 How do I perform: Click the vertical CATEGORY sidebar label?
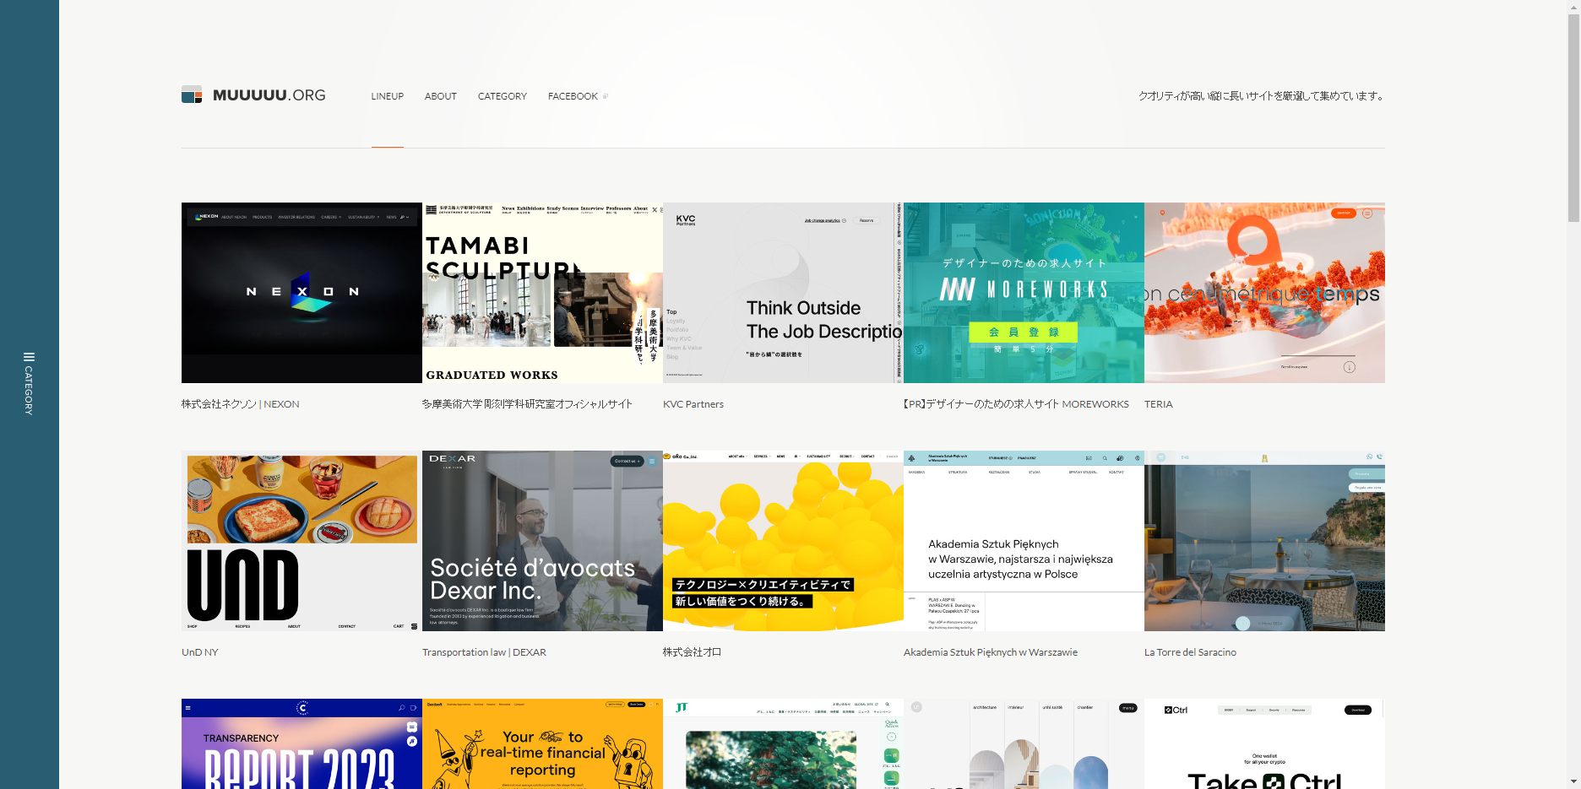click(29, 390)
